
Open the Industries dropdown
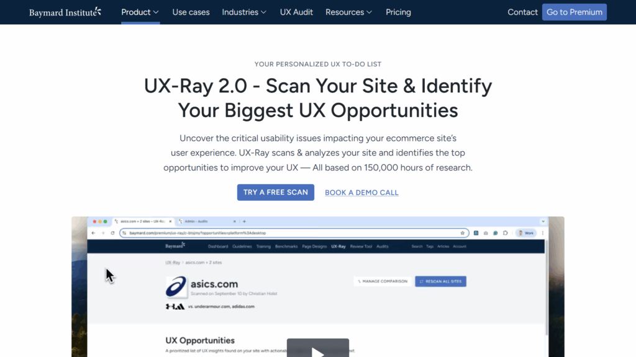[x=244, y=12]
